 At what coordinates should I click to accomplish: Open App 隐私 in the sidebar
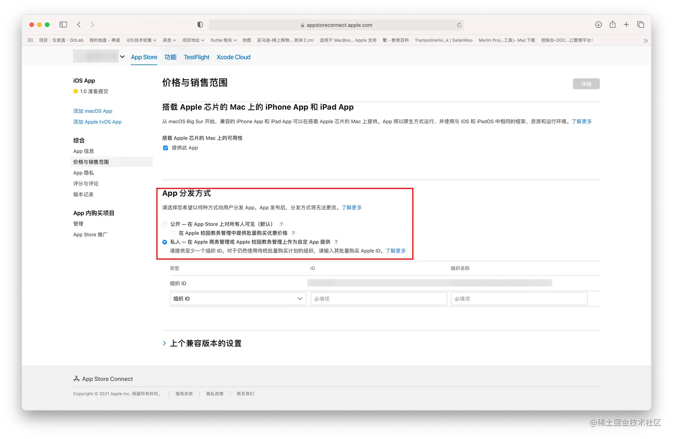[x=84, y=173]
